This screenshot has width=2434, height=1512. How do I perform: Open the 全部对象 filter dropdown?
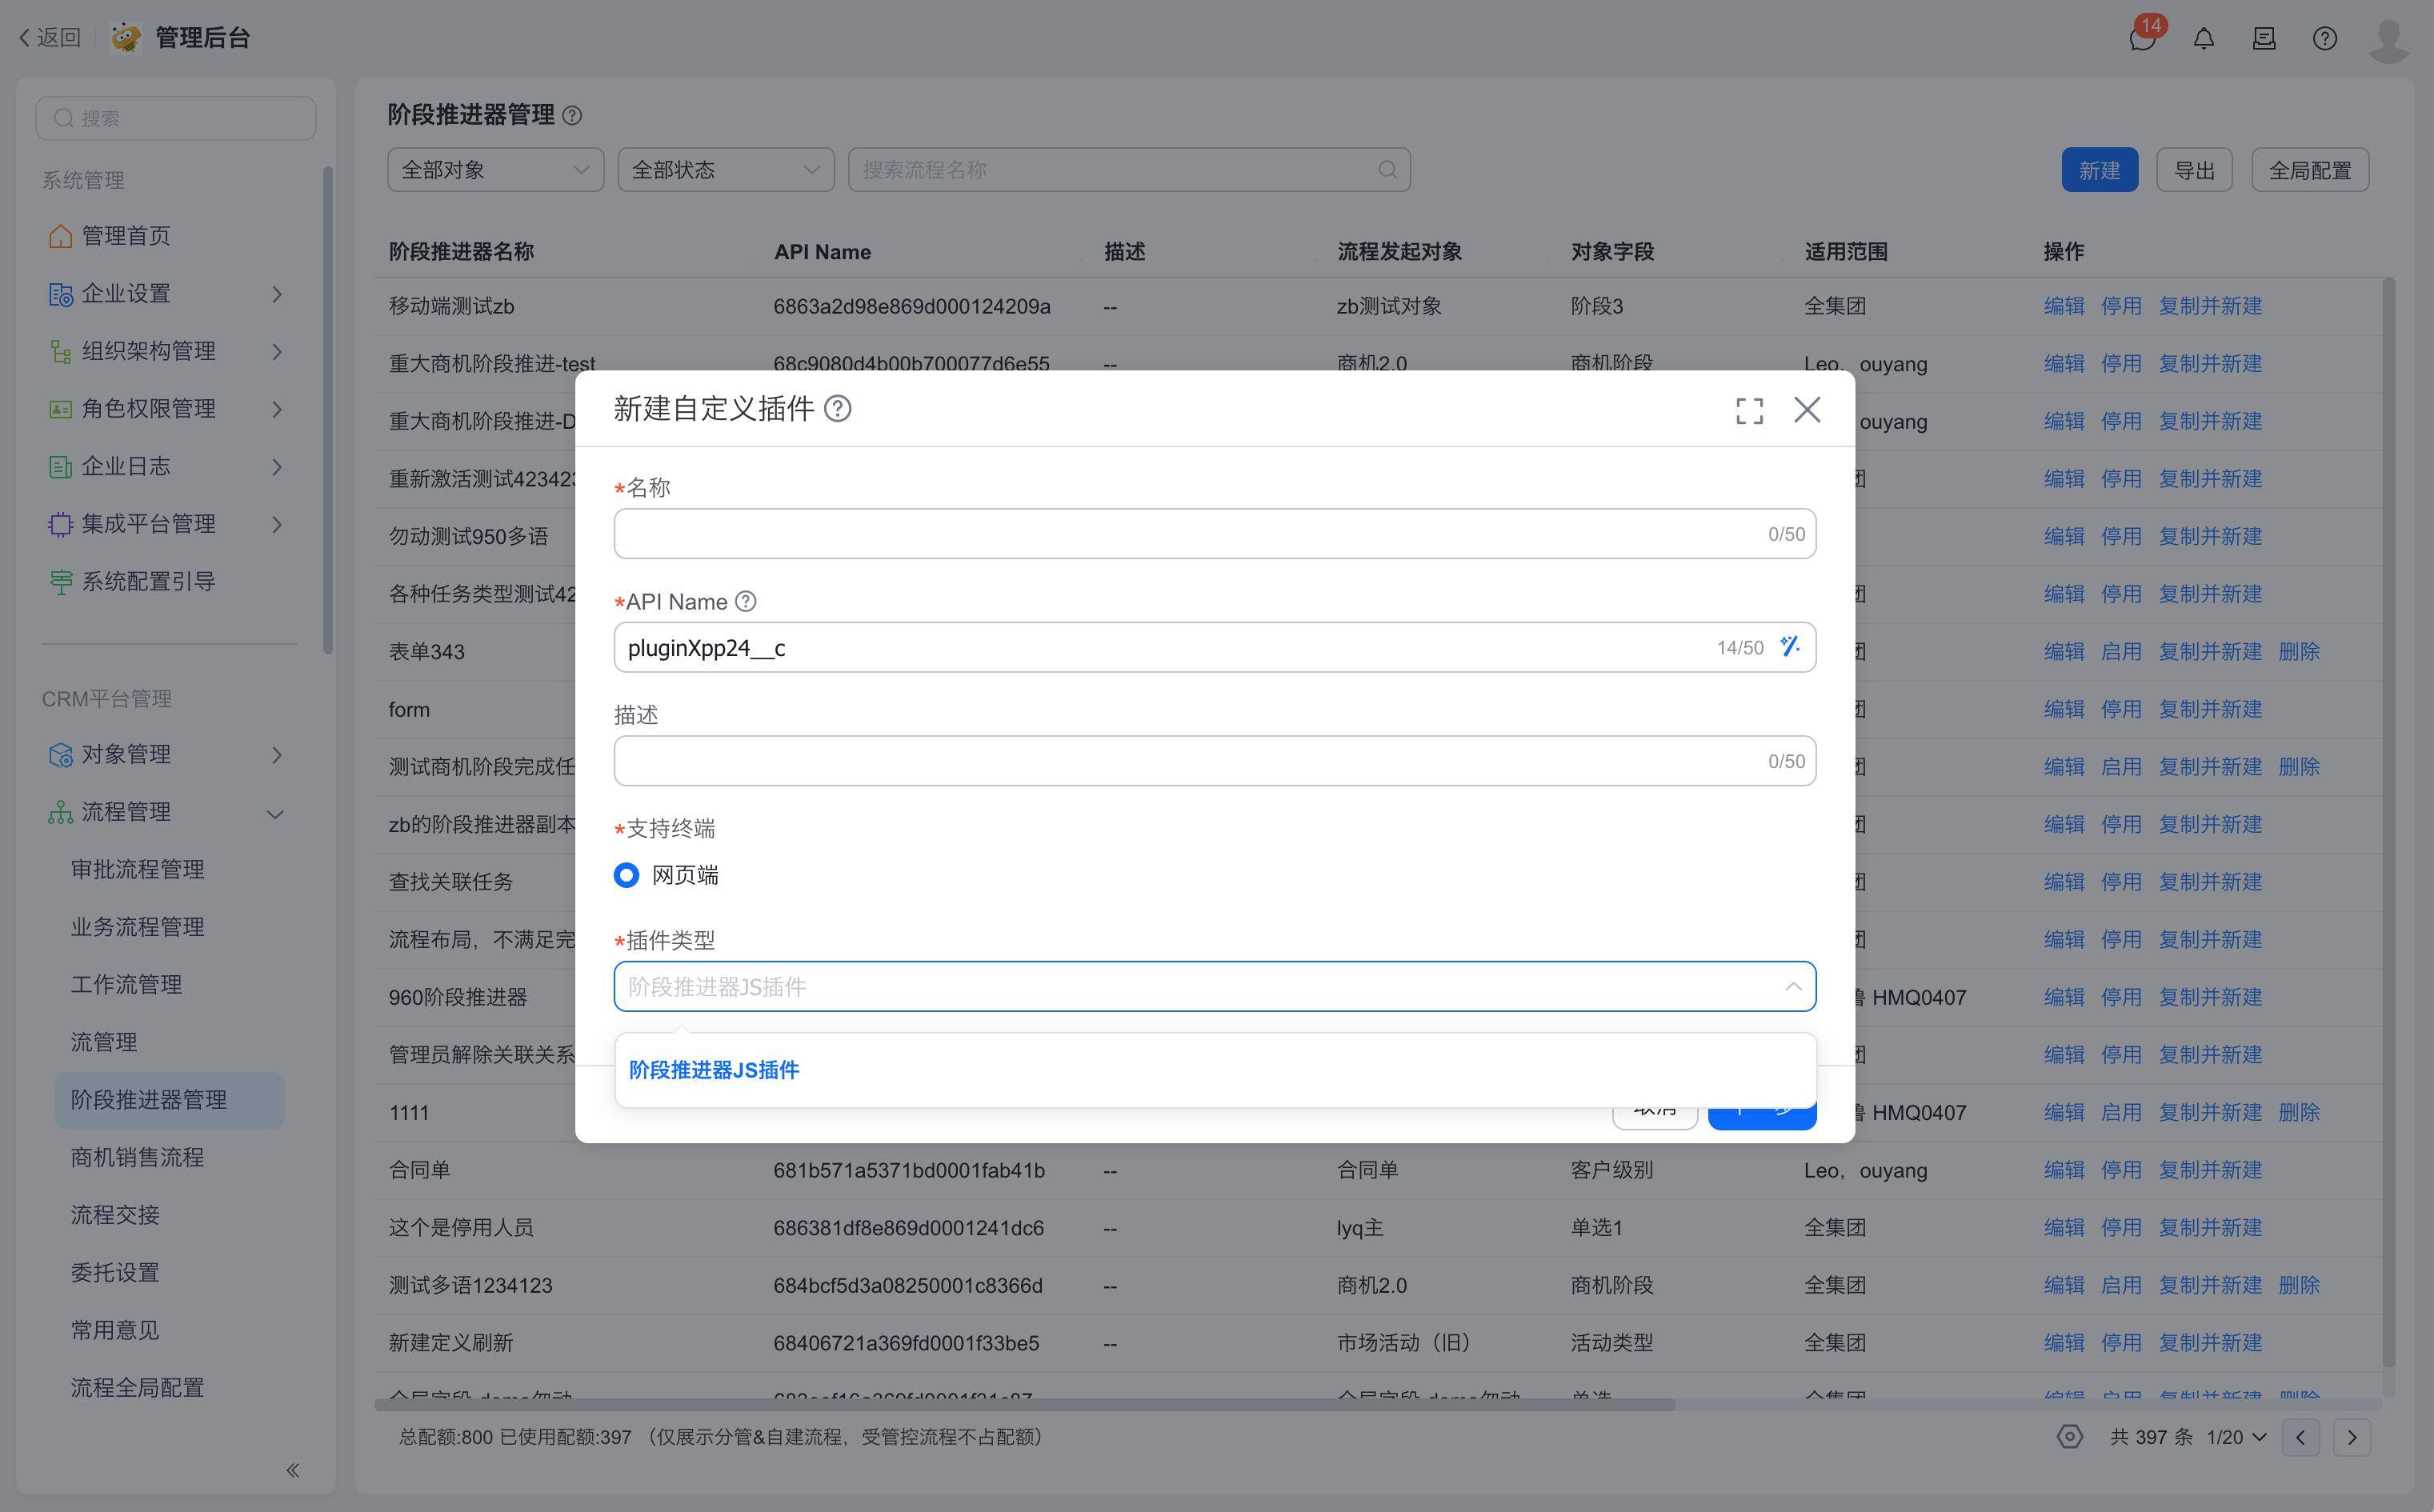tap(495, 170)
